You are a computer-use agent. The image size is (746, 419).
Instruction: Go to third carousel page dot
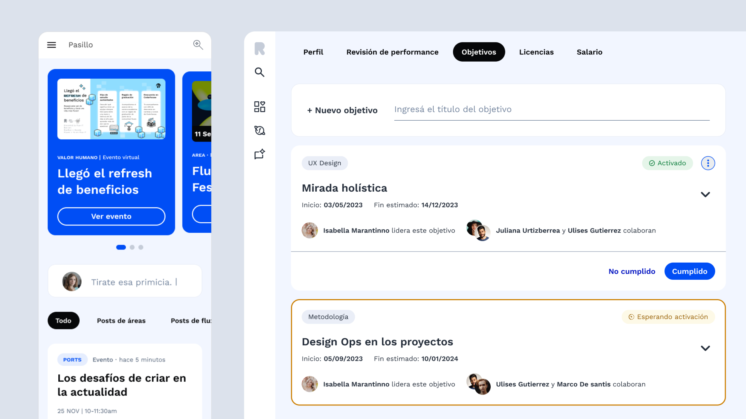pos(141,247)
